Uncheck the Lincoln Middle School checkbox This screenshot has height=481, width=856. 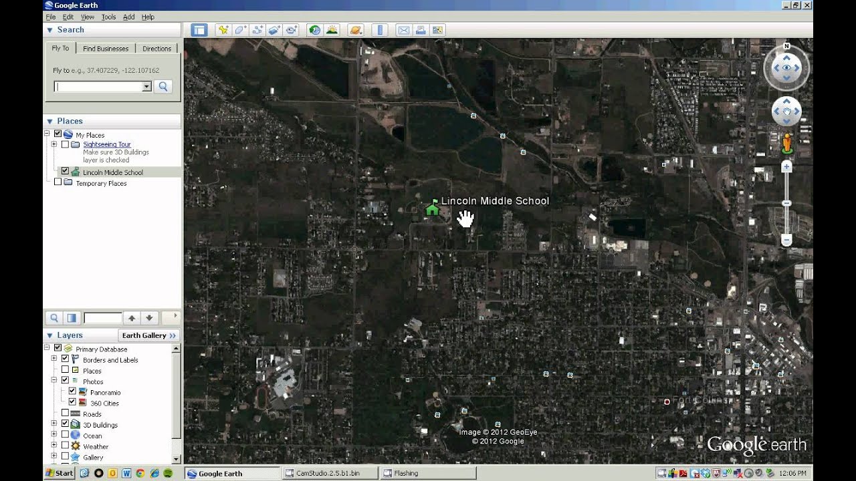(x=65, y=172)
